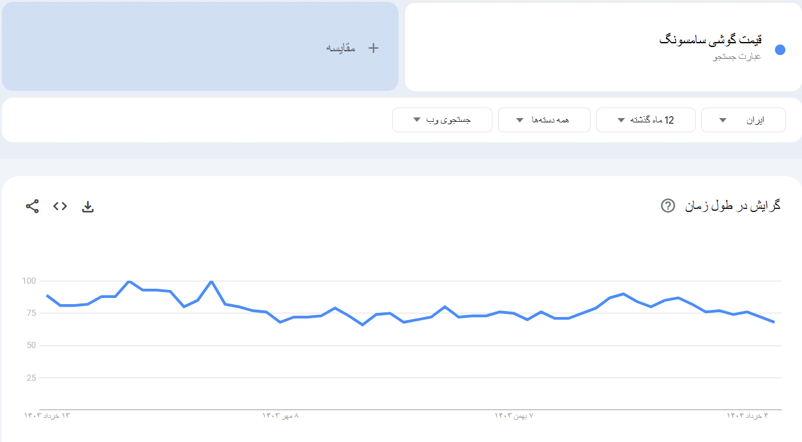Click the عبارت جستجو subtitle text

[x=738, y=57]
